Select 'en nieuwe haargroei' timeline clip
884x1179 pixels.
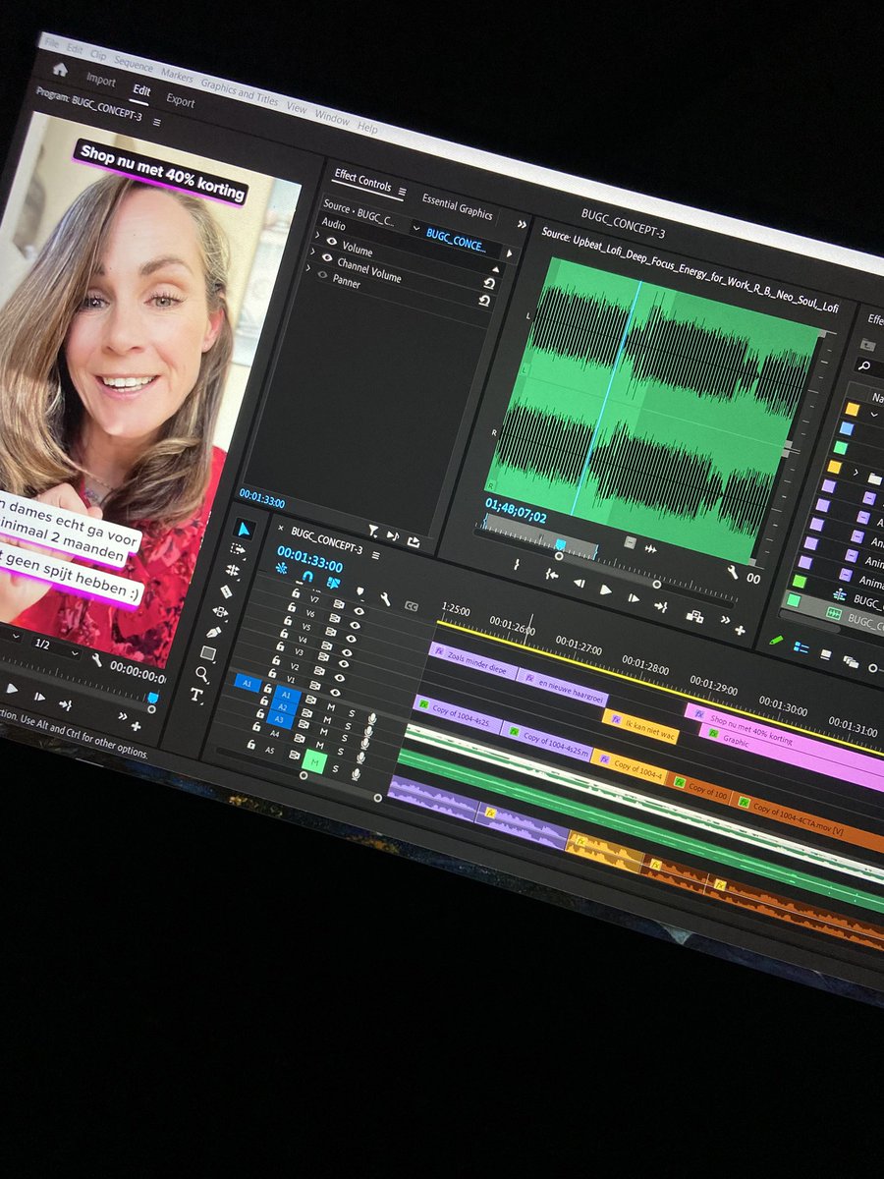point(562,686)
